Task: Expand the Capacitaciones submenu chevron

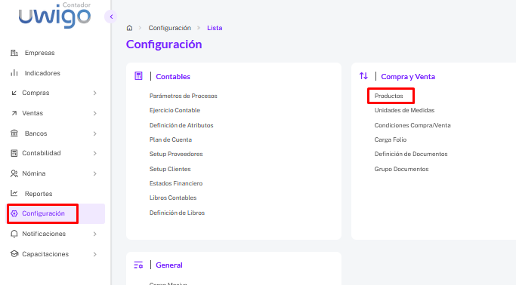Action: pos(94,254)
